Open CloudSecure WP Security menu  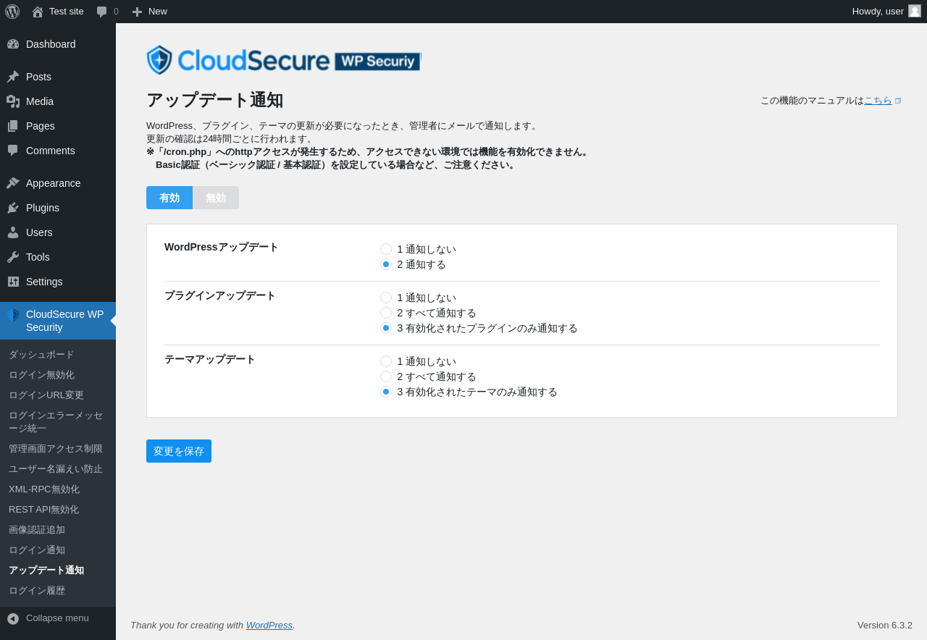coord(58,321)
